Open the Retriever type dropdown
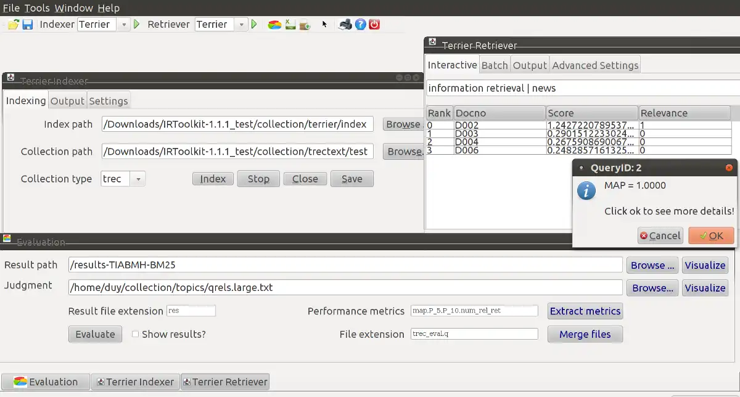Viewport: 740px width, 397px height. coord(241,25)
